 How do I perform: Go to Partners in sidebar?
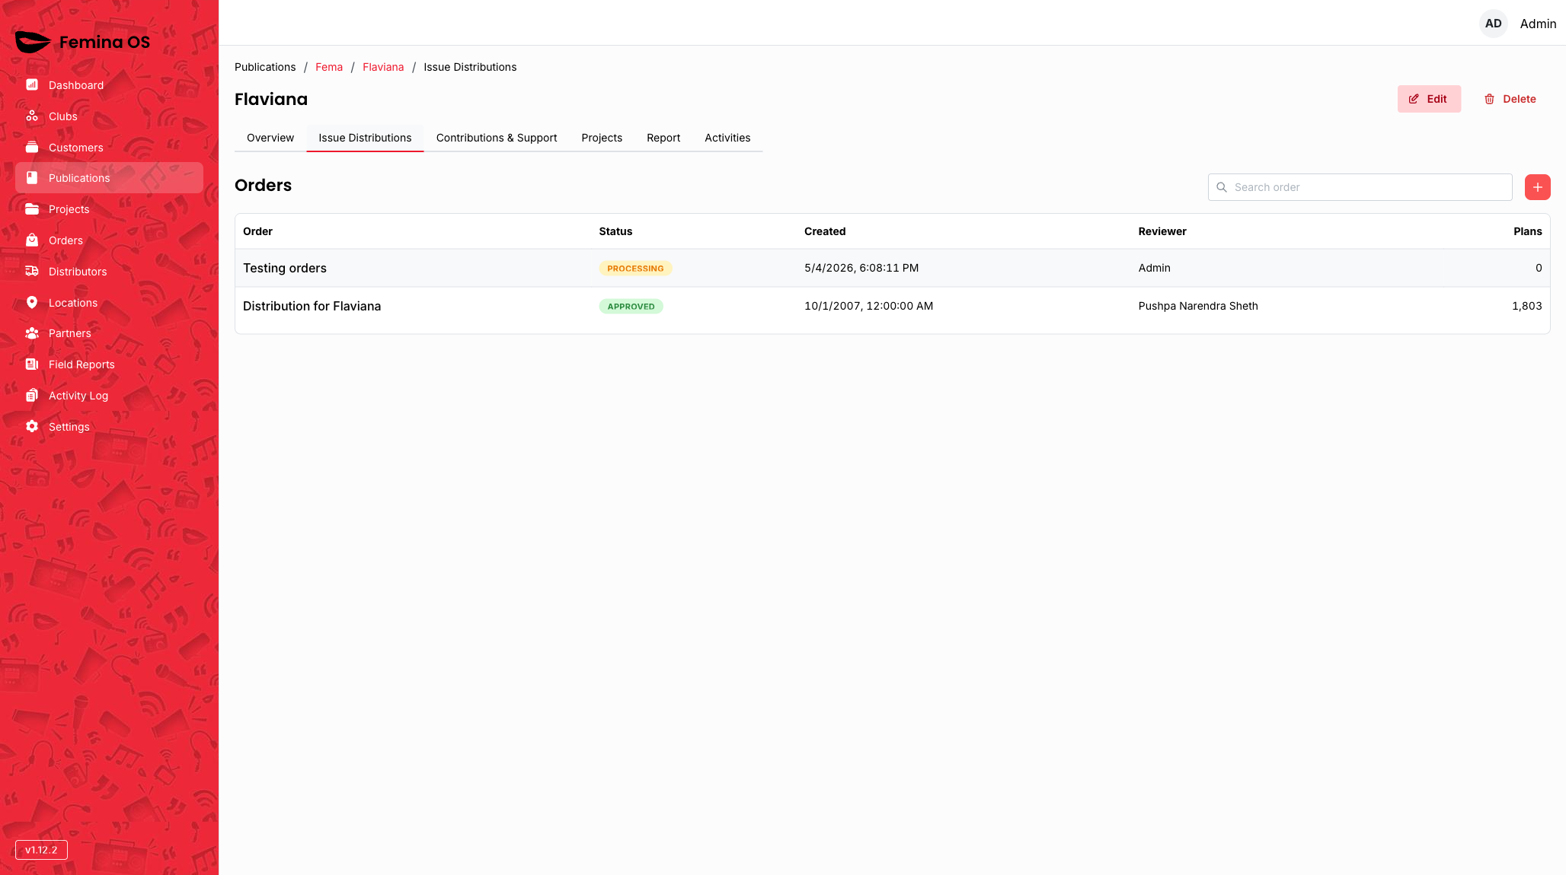coord(109,332)
